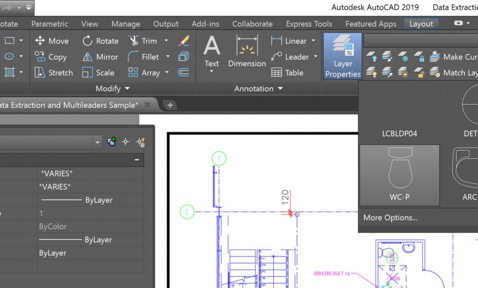Select the Erase tool icon
The height and width of the screenshot is (288, 478).
(183, 41)
